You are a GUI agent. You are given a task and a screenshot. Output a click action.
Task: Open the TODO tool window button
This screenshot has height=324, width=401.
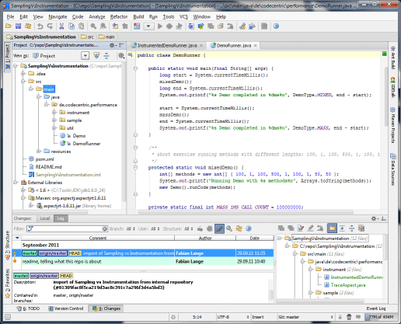28,308
